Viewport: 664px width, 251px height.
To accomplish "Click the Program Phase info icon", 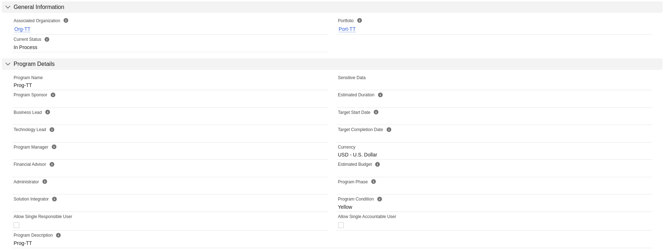I will point(374,182).
